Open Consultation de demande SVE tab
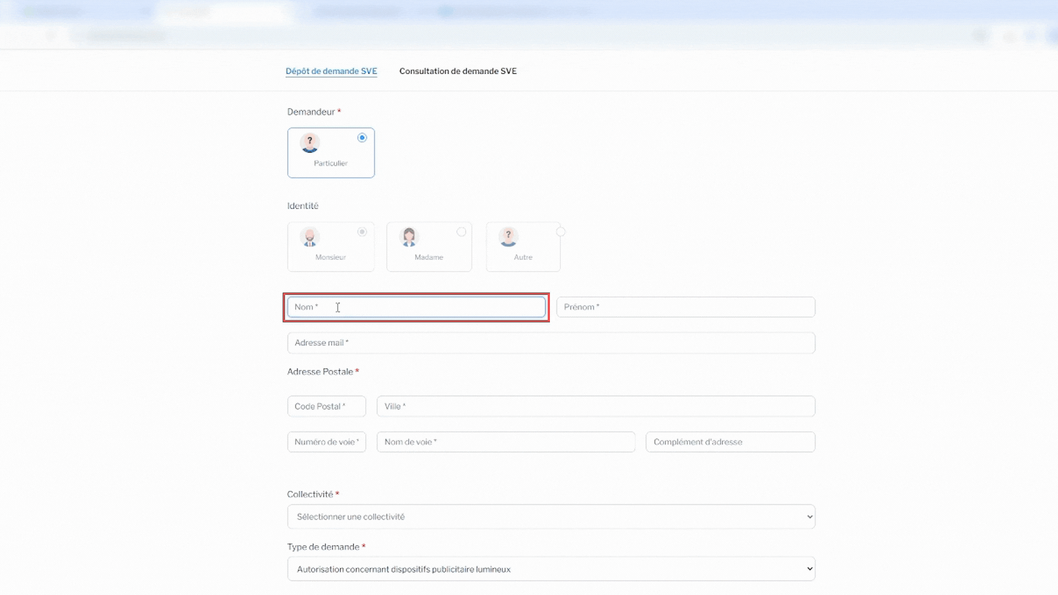Viewport: 1058px width, 595px height. [458, 71]
